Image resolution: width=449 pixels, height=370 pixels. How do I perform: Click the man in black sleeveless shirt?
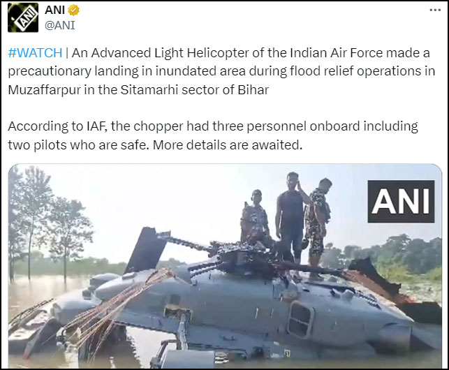point(291,219)
